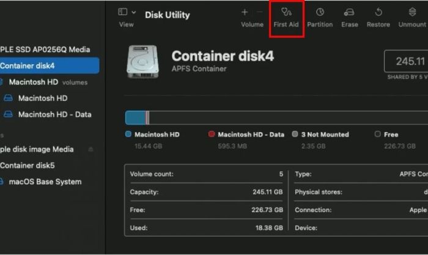Select macOS Base System volume
Screen dimensions: 428x255
coord(45,182)
